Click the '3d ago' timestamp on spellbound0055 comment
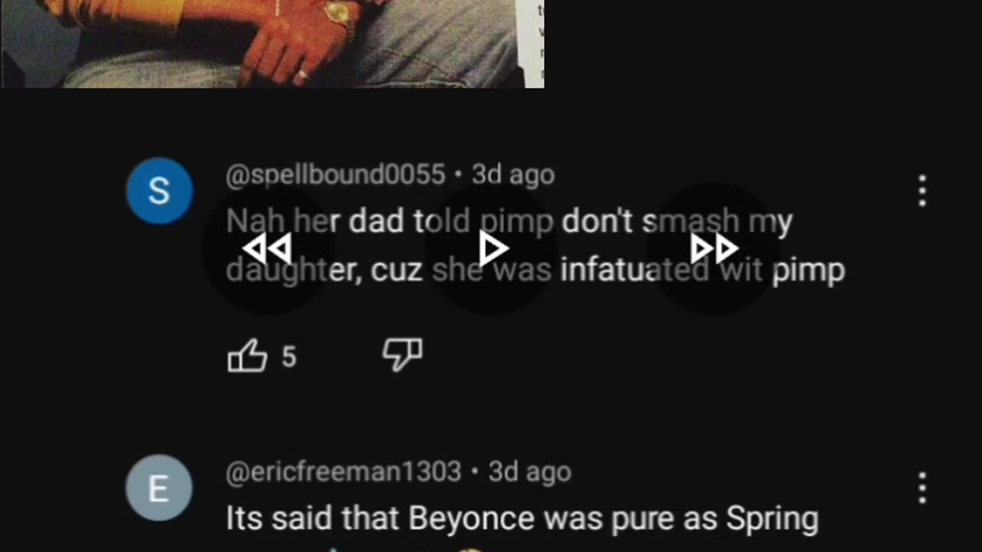Viewport: 982px width, 552px height. 513,175
